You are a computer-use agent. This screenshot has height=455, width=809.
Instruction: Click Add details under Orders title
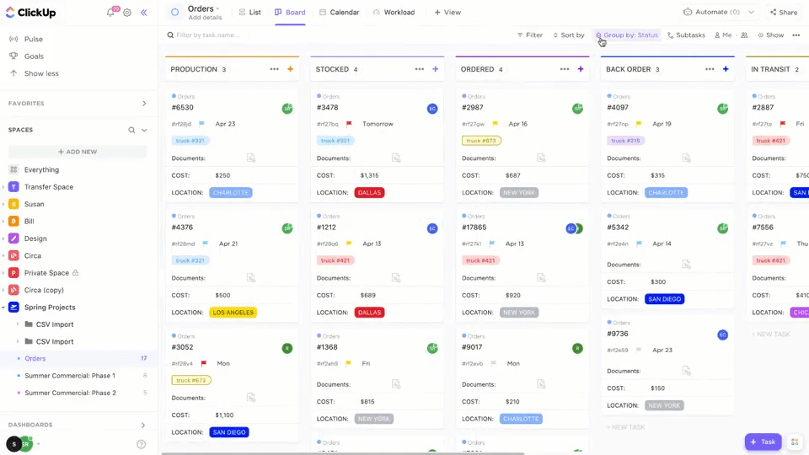(x=205, y=18)
